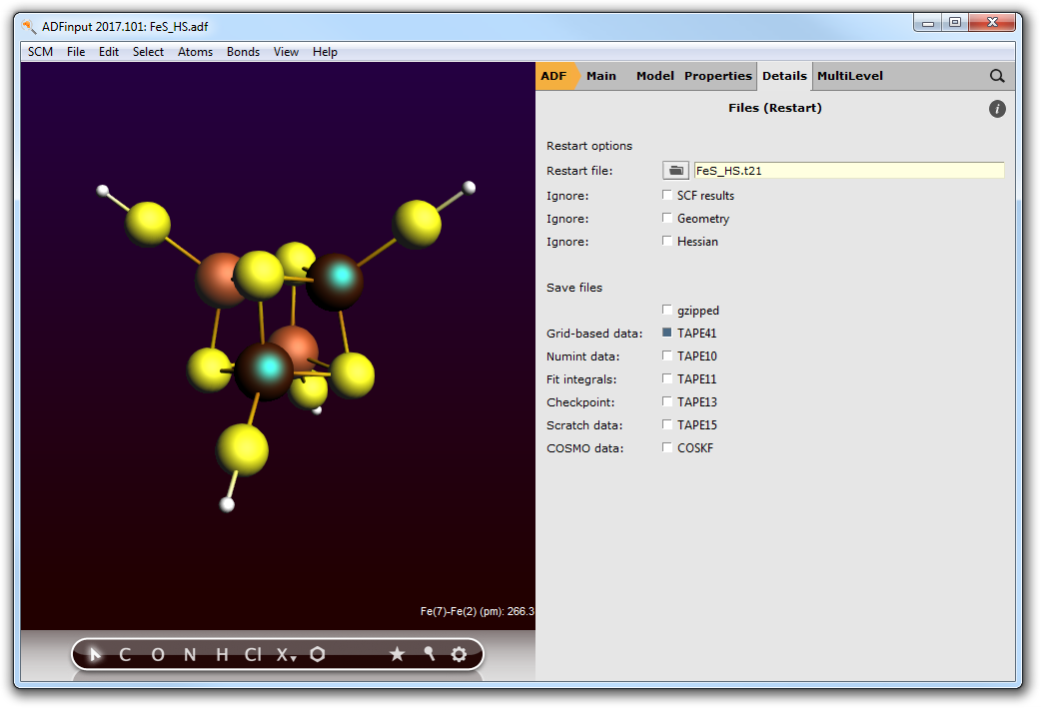Open the X element chooser dropdown
The image size is (1041, 708).
pos(286,655)
